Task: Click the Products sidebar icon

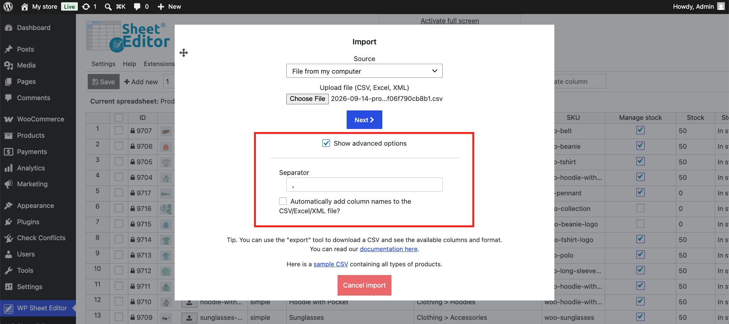Action: (8, 135)
